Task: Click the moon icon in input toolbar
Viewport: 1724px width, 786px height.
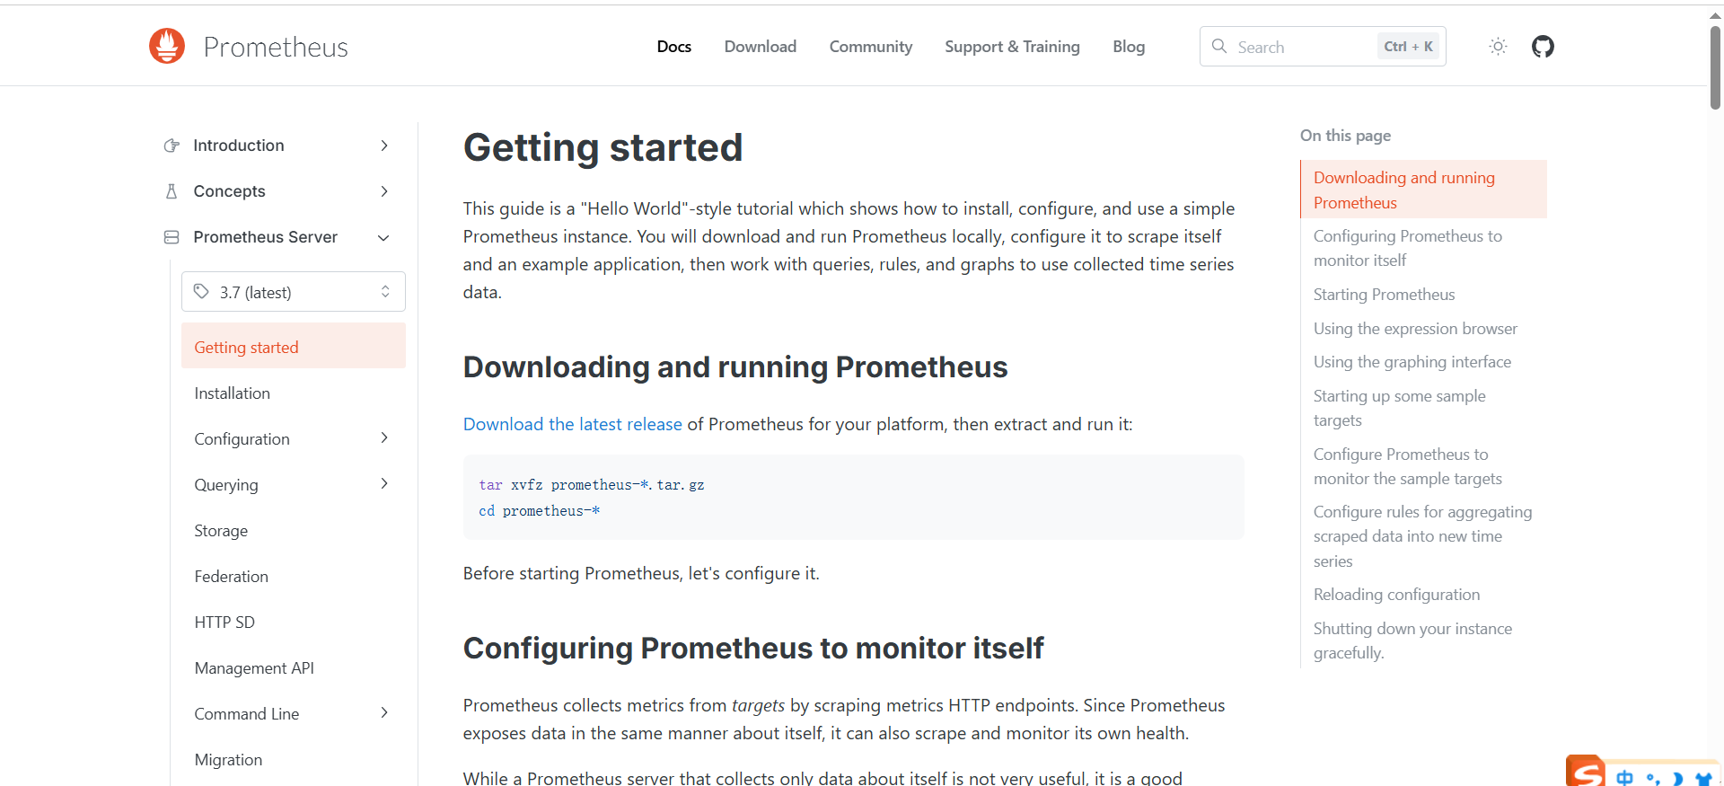Action: pos(1677,779)
